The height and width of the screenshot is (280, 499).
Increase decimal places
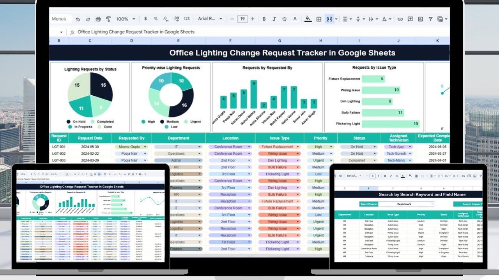(176, 19)
